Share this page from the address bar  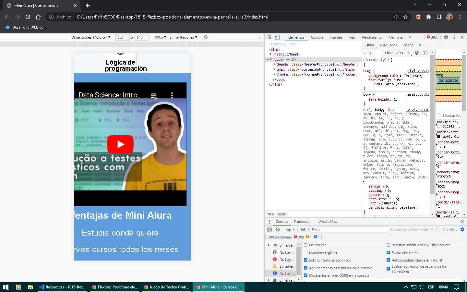(x=395, y=17)
